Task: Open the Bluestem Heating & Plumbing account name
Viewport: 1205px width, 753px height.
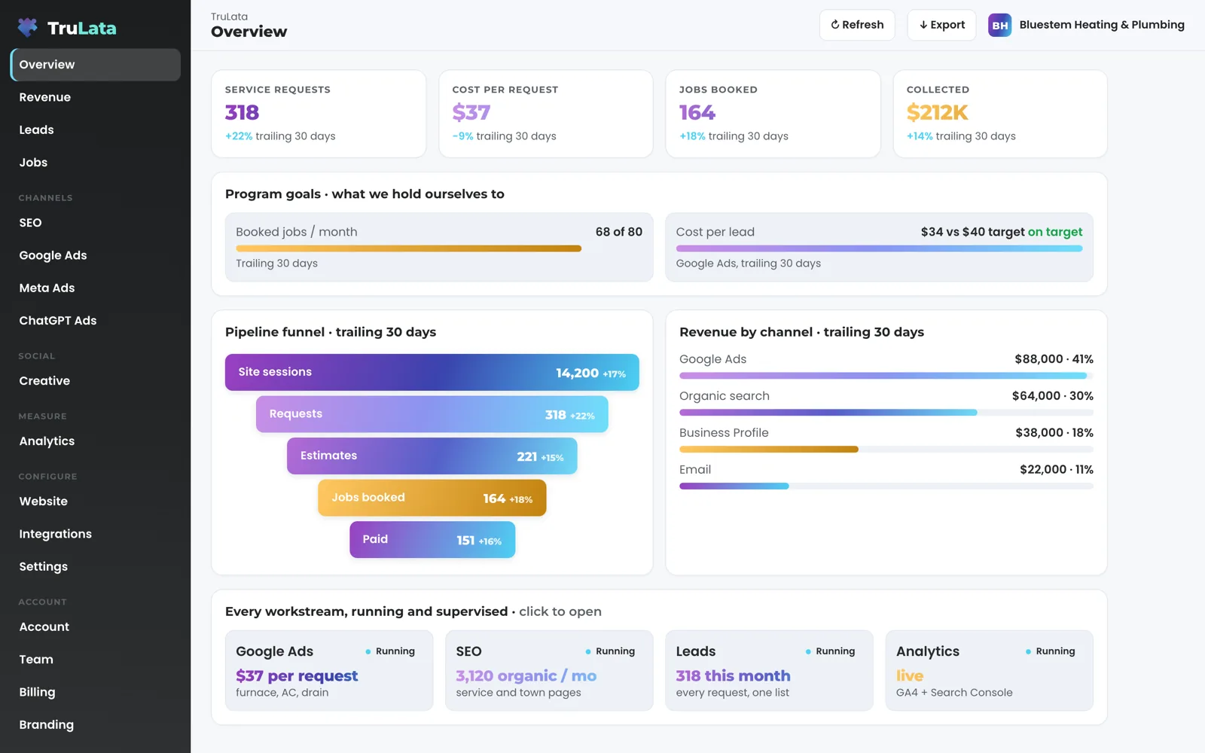Action: pyautogui.click(x=1101, y=25)
